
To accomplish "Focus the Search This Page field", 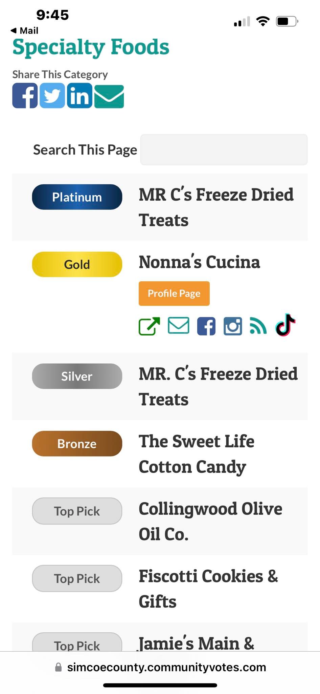I will 224,150.
